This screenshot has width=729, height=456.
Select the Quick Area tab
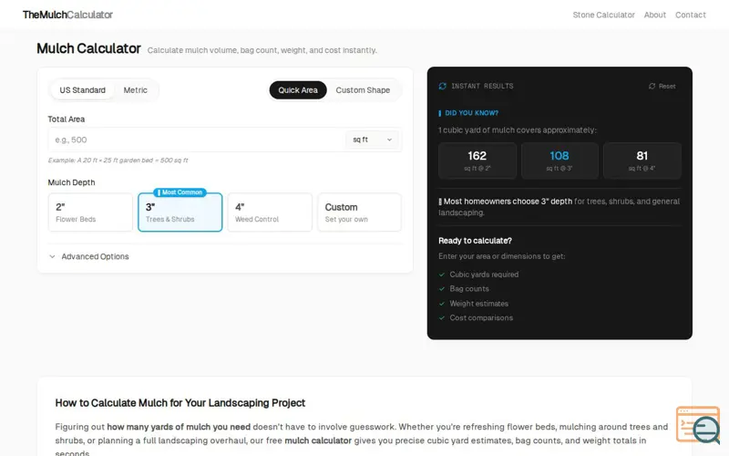pyautogui.click(x=298, y=90)
